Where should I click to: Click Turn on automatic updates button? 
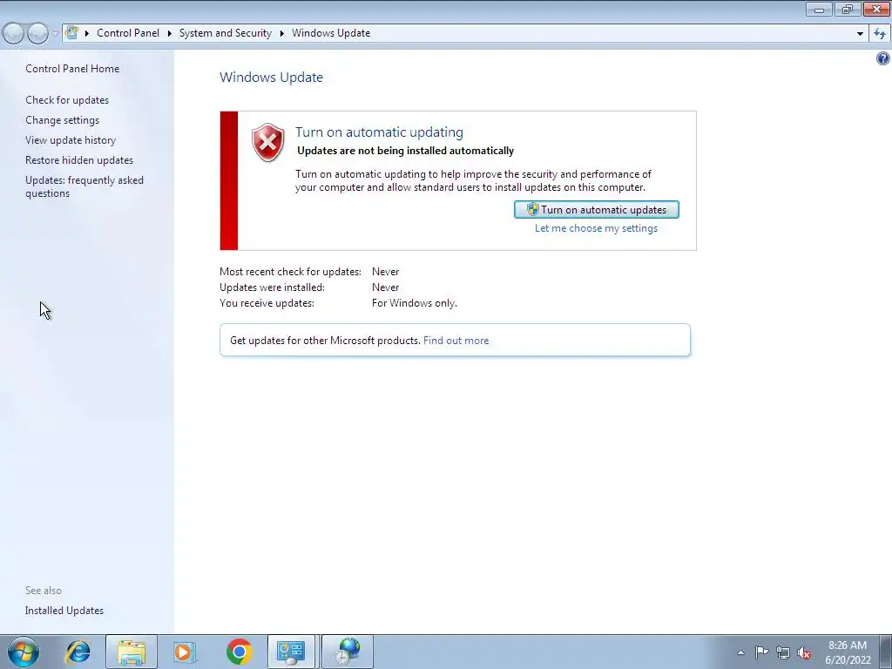[x=596, y=209]
